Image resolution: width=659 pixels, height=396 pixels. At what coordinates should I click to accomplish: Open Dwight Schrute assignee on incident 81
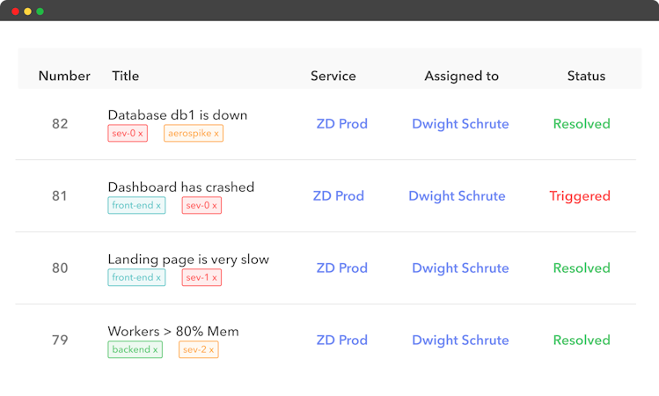pyautogui.click(x=457, y=196)
